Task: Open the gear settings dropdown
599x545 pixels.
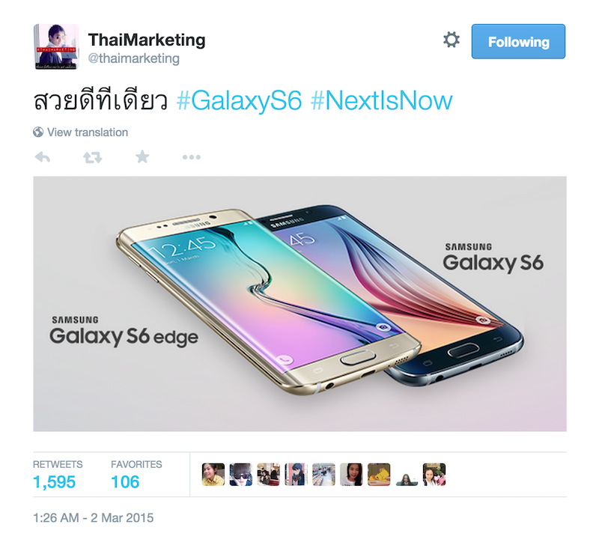Action: [451, 40]
